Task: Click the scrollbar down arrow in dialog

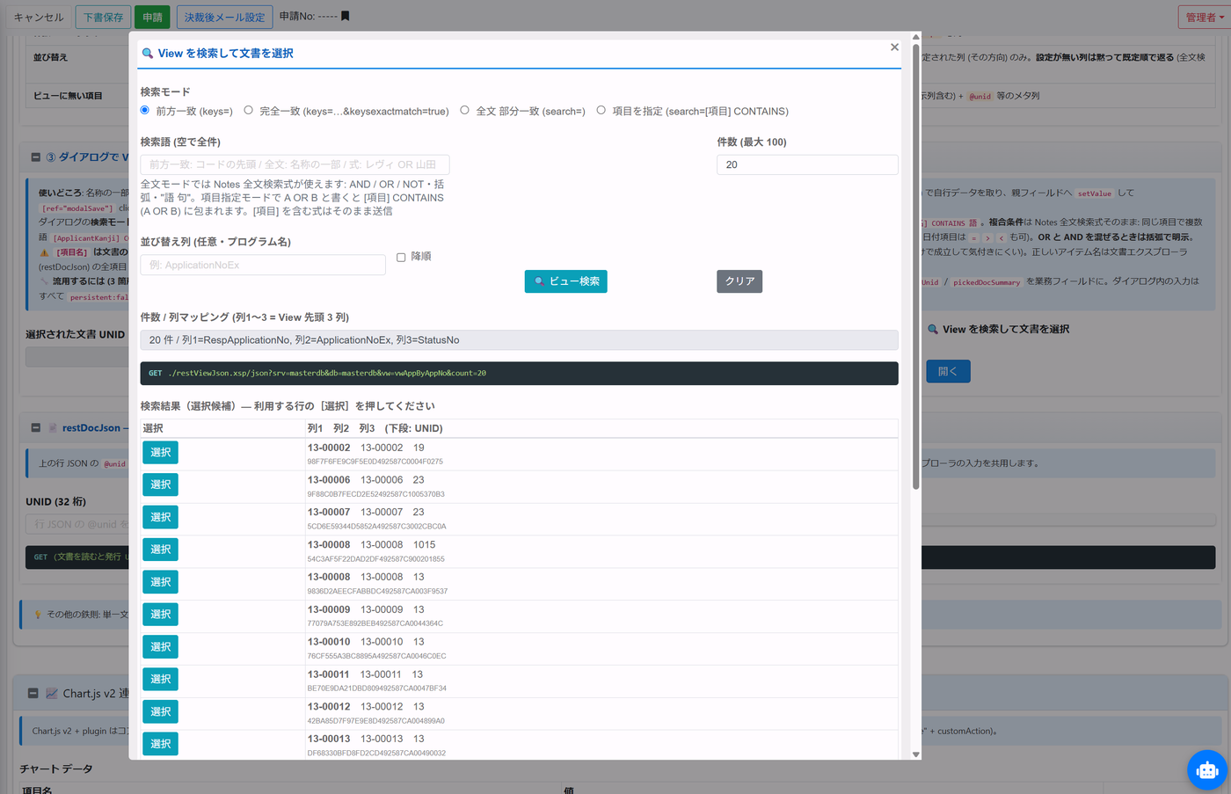Action: tap(915, 754)
